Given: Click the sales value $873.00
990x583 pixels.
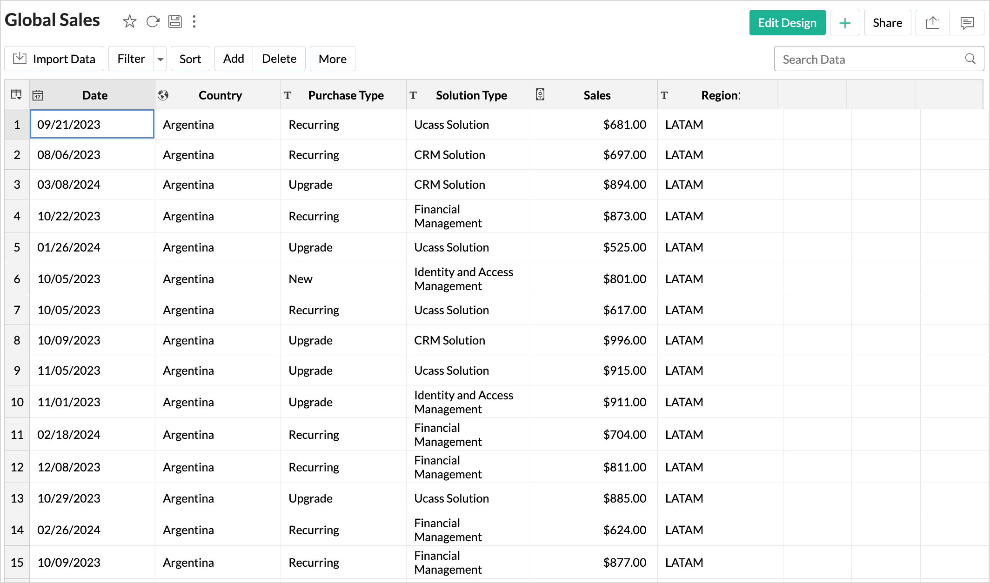Looking at the screenshot, I should pyautogui.click(x=624, y=216).
